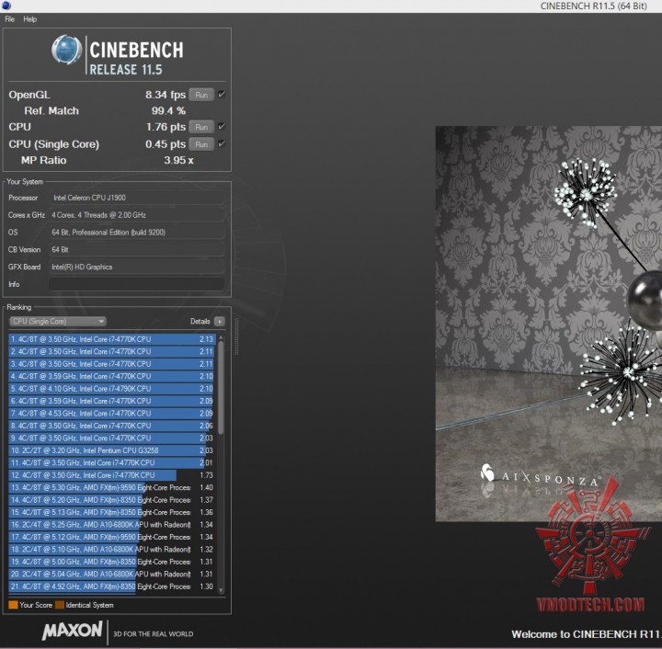Run the OpenGL benchmark
662x649 pixels.
201,95
